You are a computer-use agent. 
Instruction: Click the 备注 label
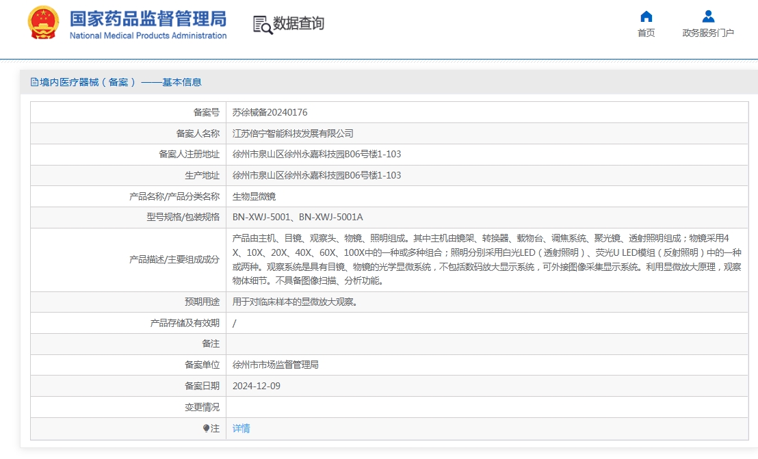[x=211, y=344]
